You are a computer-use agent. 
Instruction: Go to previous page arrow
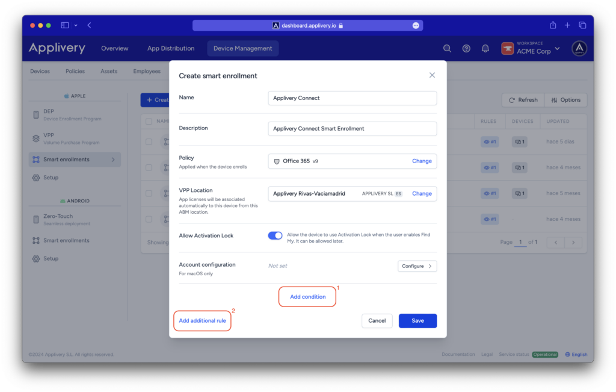click(x=556, y=242)
